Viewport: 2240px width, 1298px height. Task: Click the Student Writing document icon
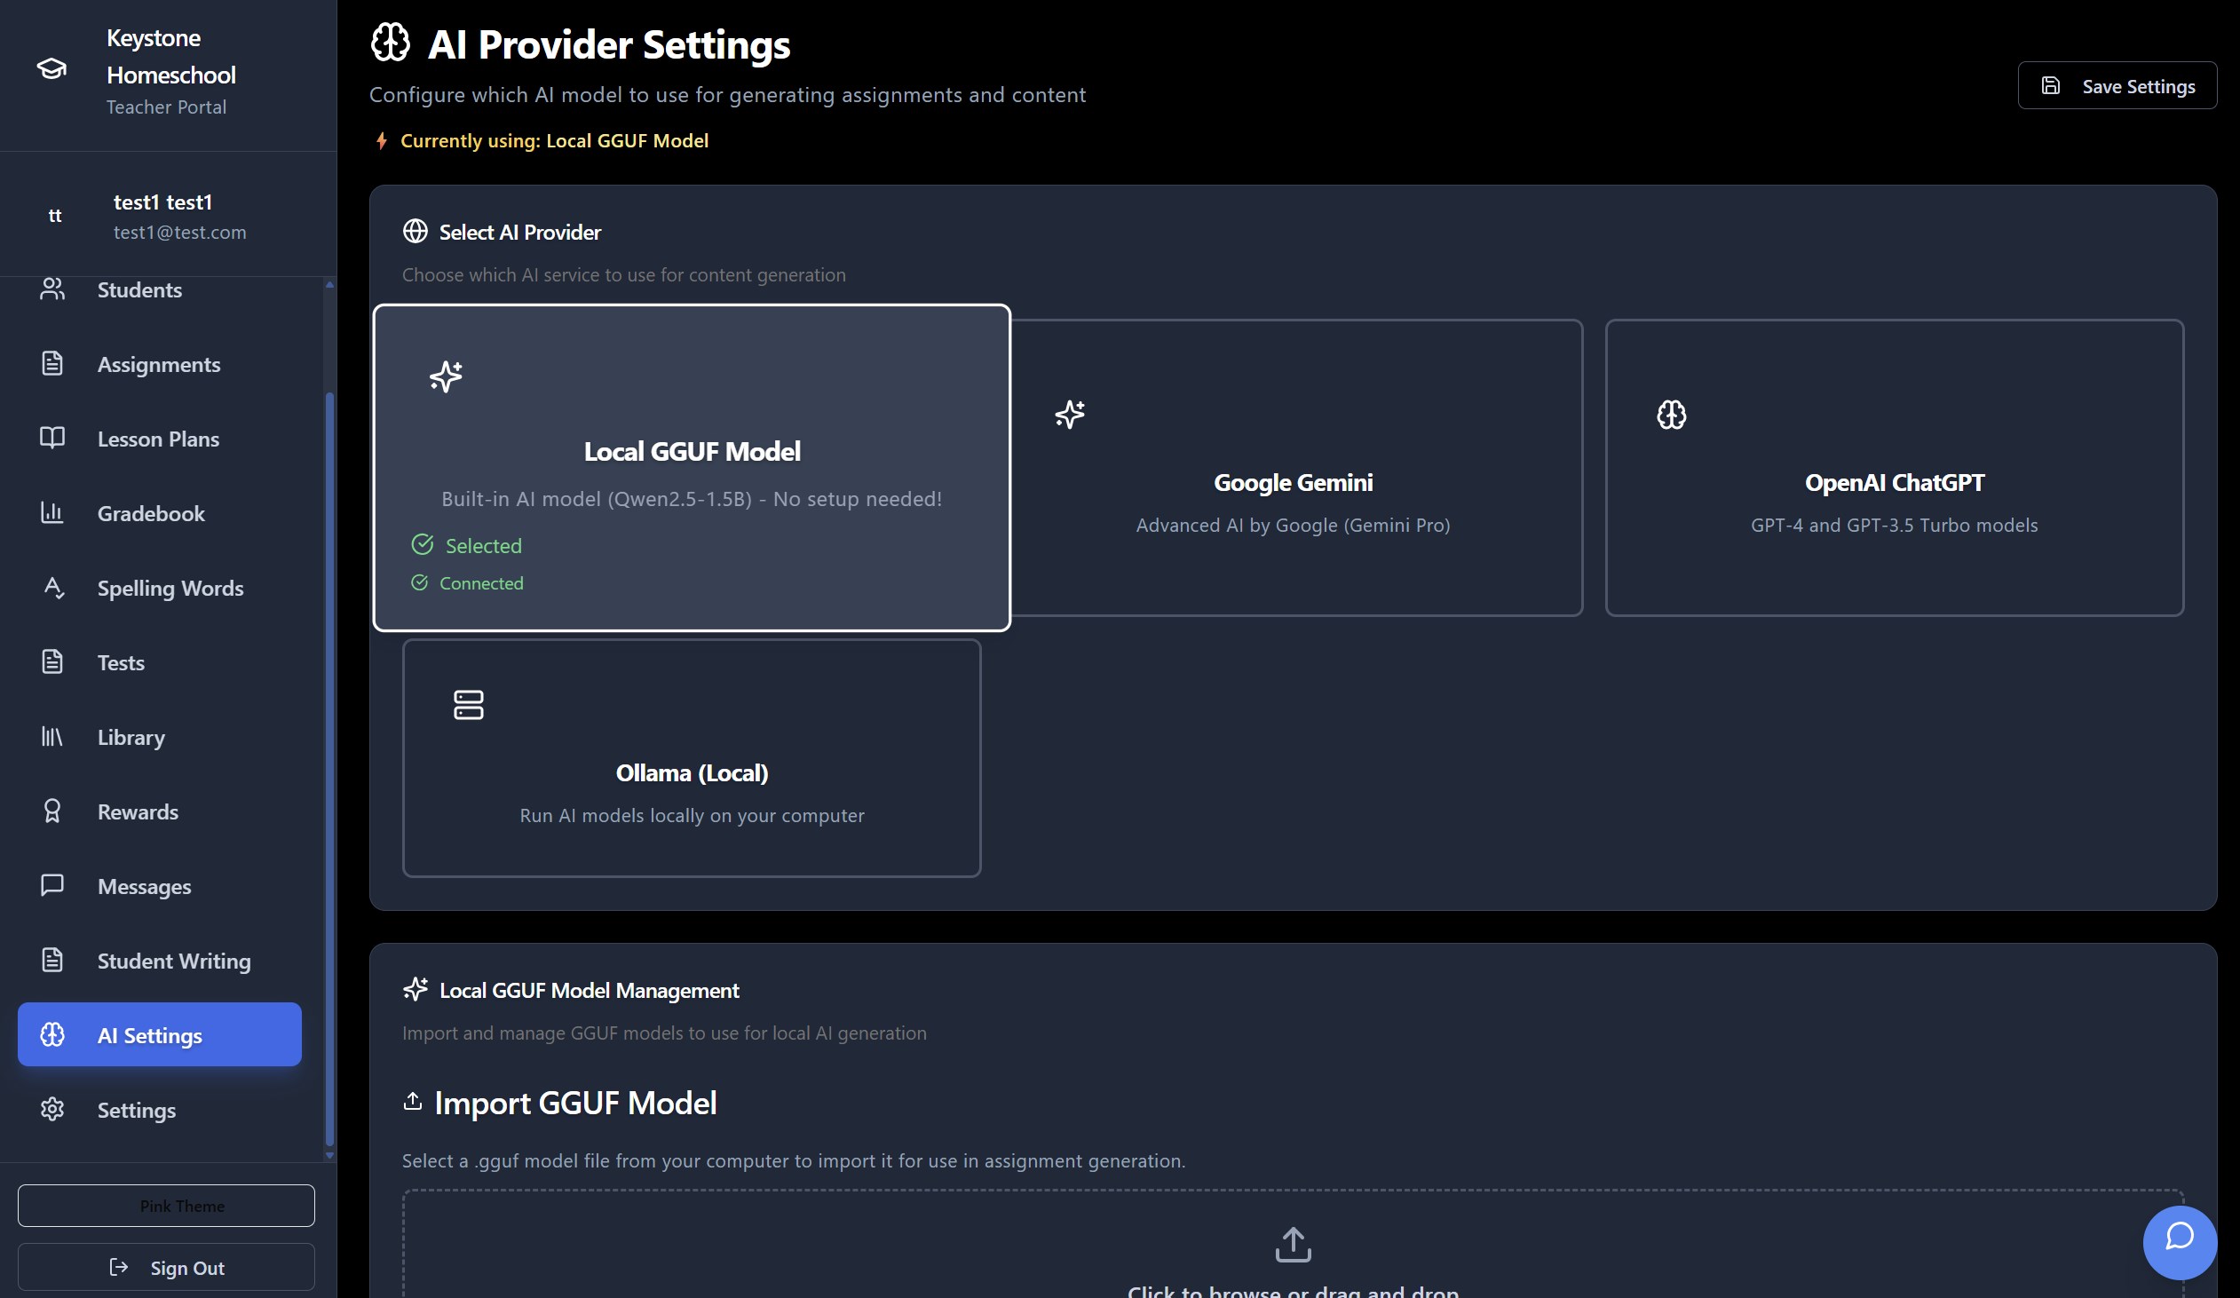52,960
